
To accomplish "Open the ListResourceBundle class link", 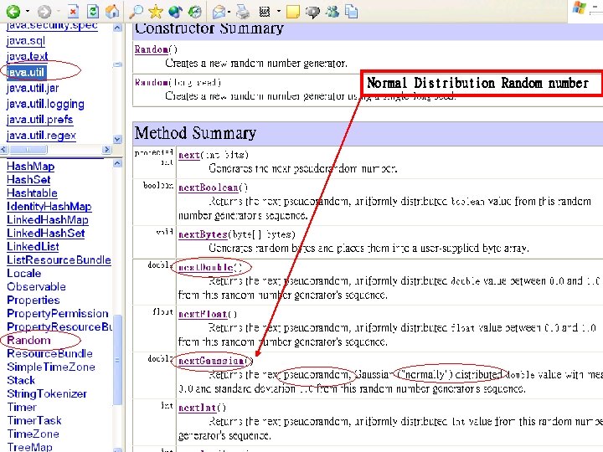I will [59, 259].
